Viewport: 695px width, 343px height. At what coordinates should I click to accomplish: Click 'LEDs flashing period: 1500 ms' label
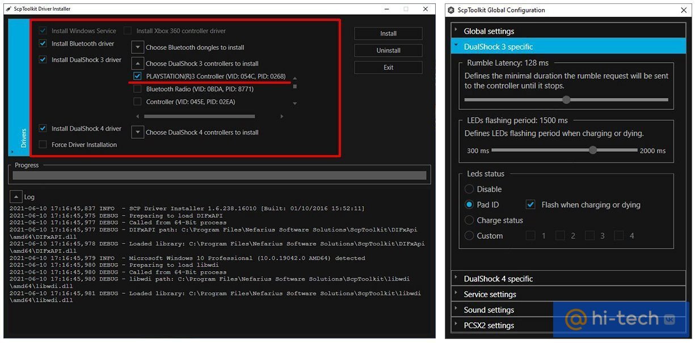pos(517,120)
